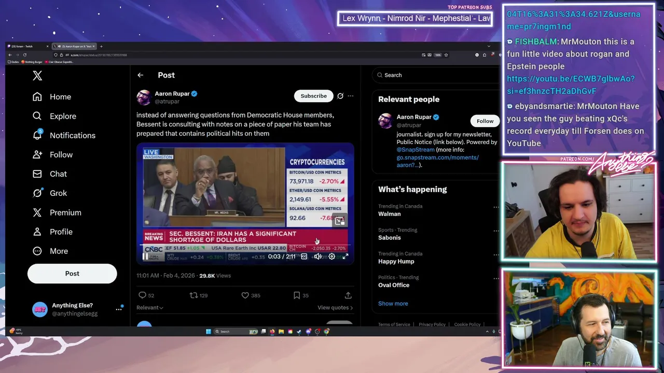This screenshot has height=373, width=664.
Task: Open Walmart trending topic
Action: (x=390, y=214)
